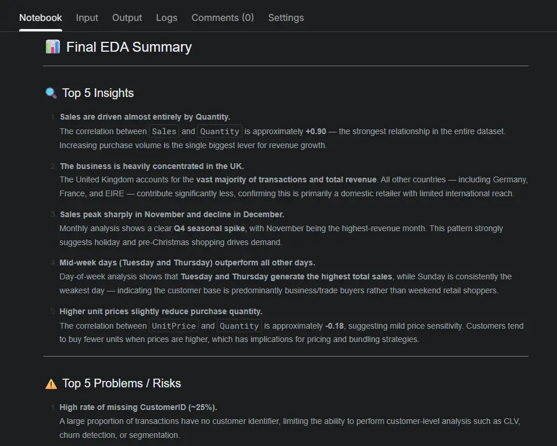Open the Input tab
The width and height of the screenshot is (557, 446).
(x=87, y=18)
